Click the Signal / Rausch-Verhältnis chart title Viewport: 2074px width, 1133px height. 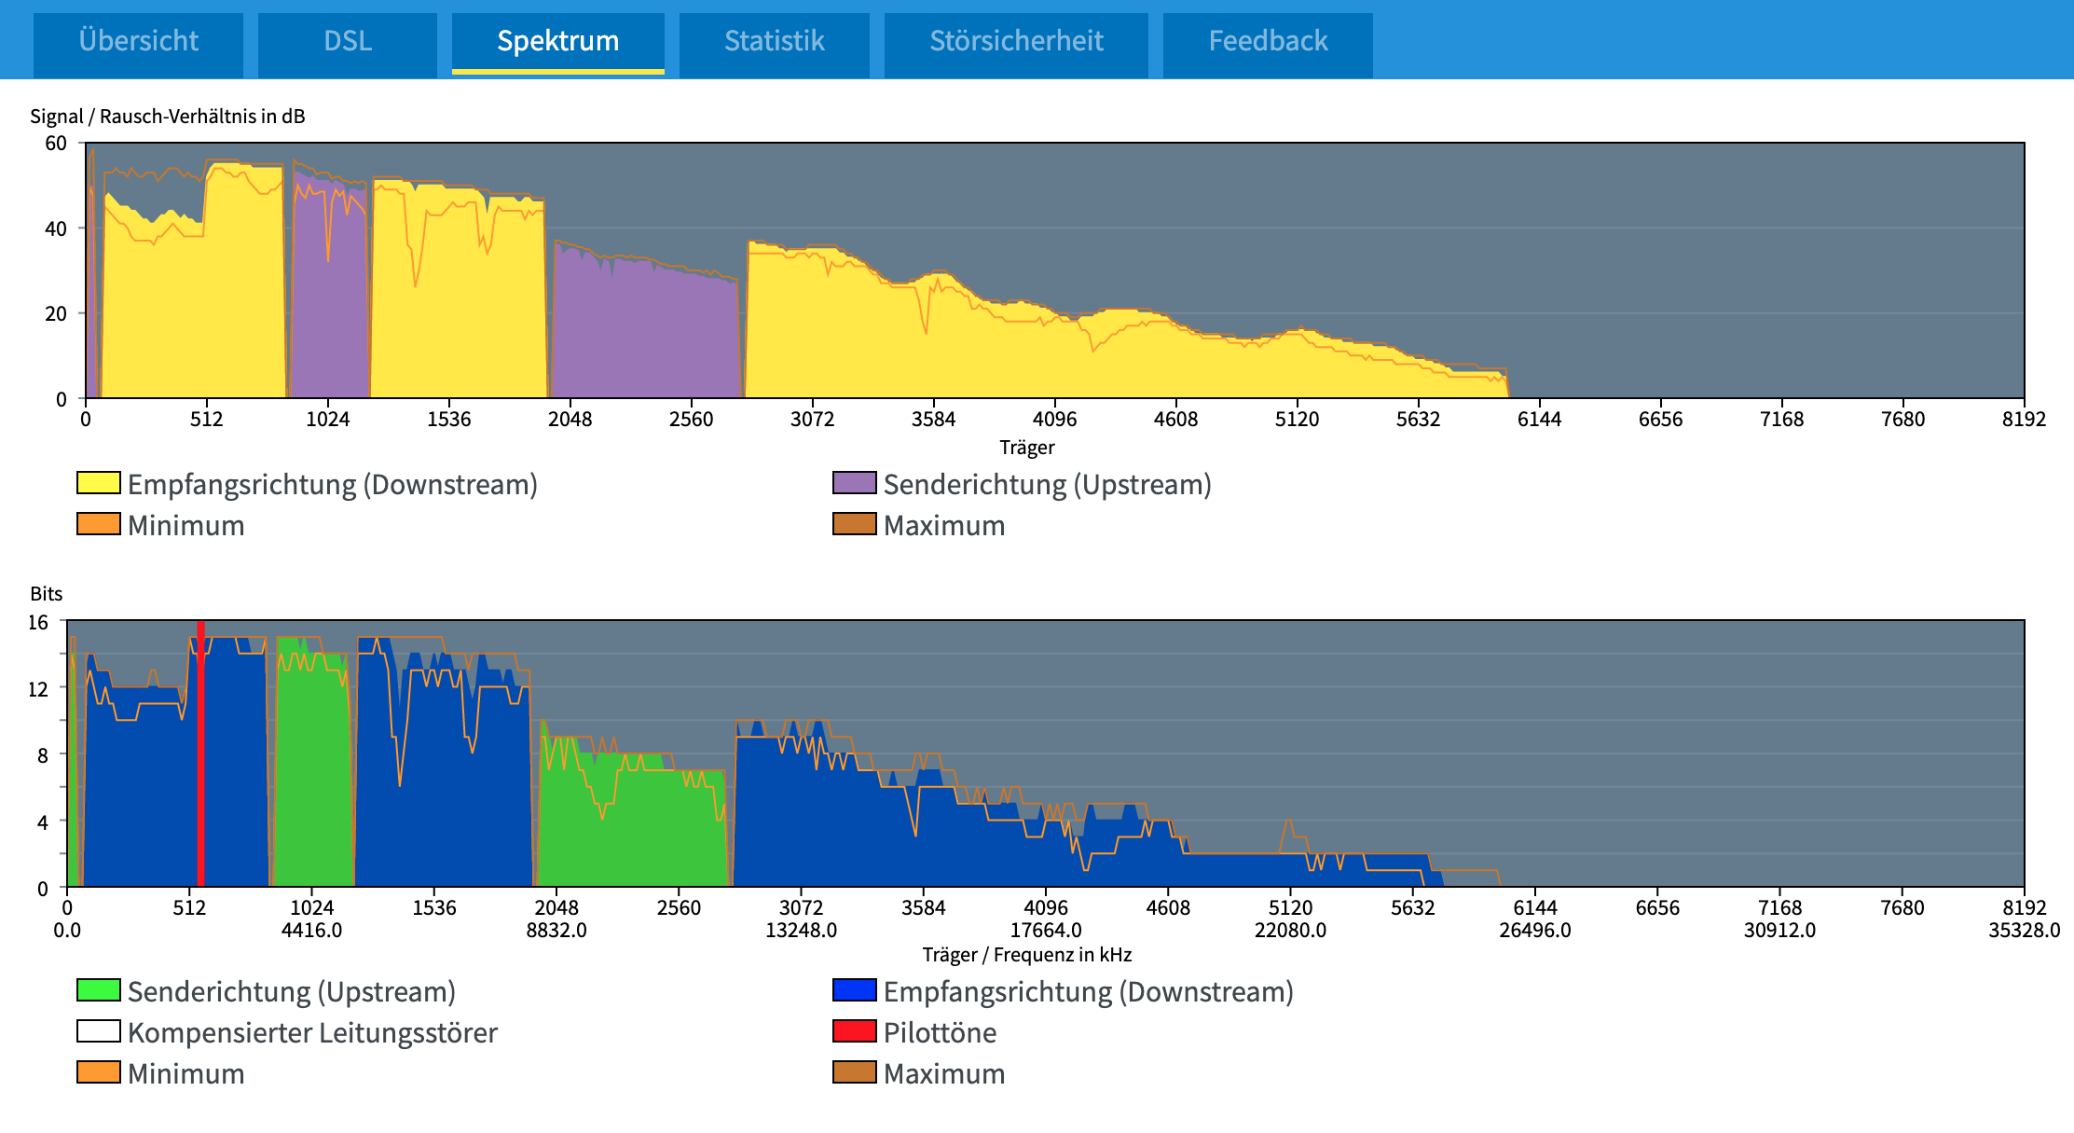tap(168, 116)
